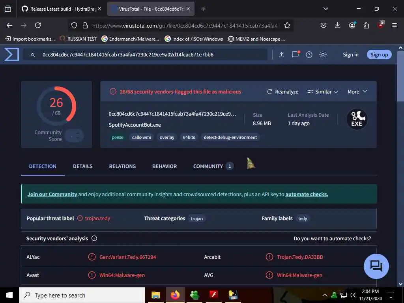Click the uBlock extension icon with badge
The height and width of the screenshot is (303, 404).
tap(381, 25)
